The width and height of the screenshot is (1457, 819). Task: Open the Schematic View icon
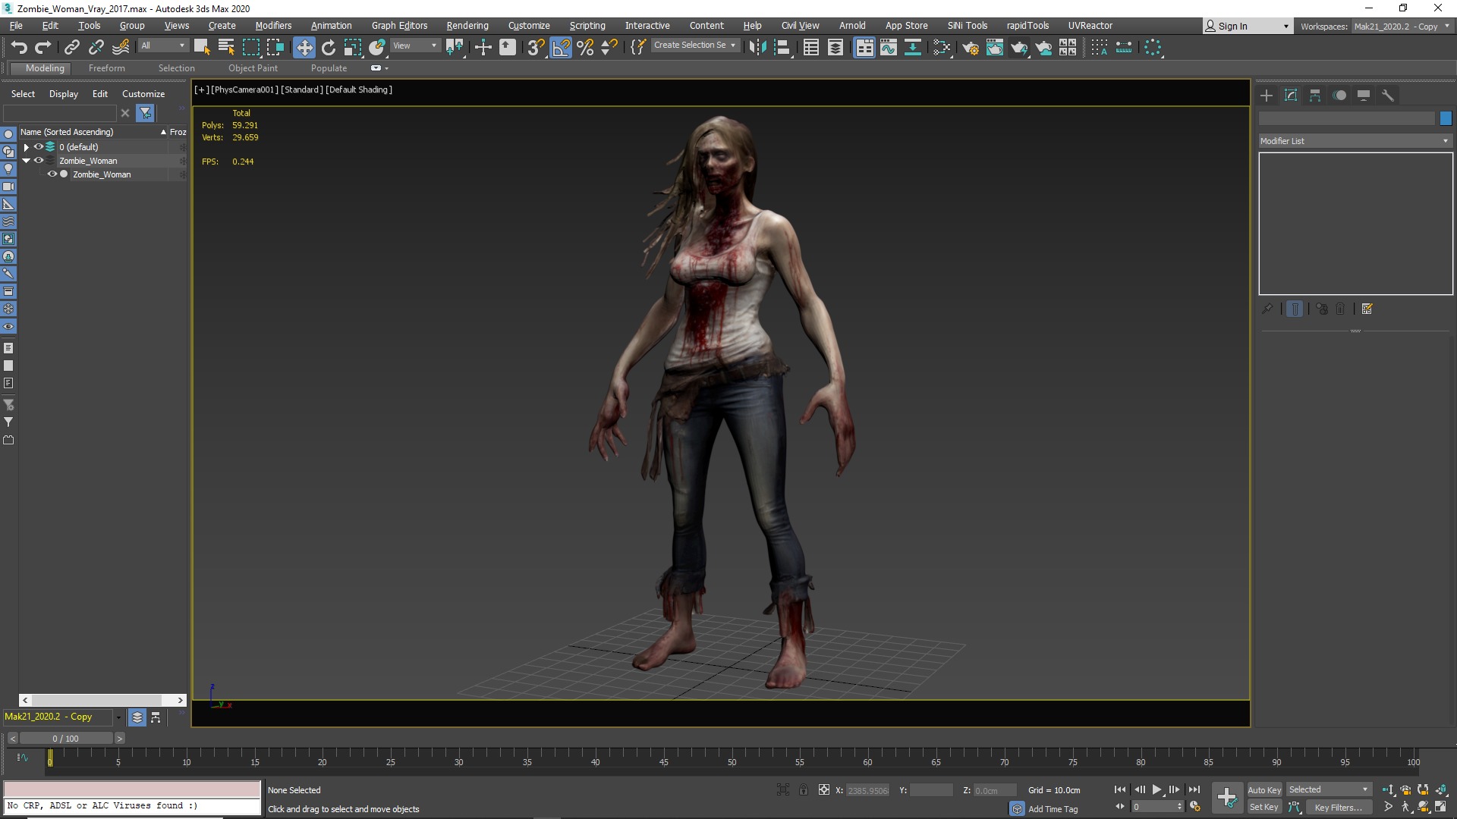(912, 48)
